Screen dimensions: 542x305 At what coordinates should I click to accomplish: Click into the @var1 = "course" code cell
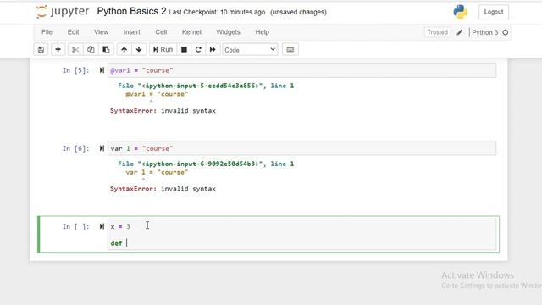[301, 70]
